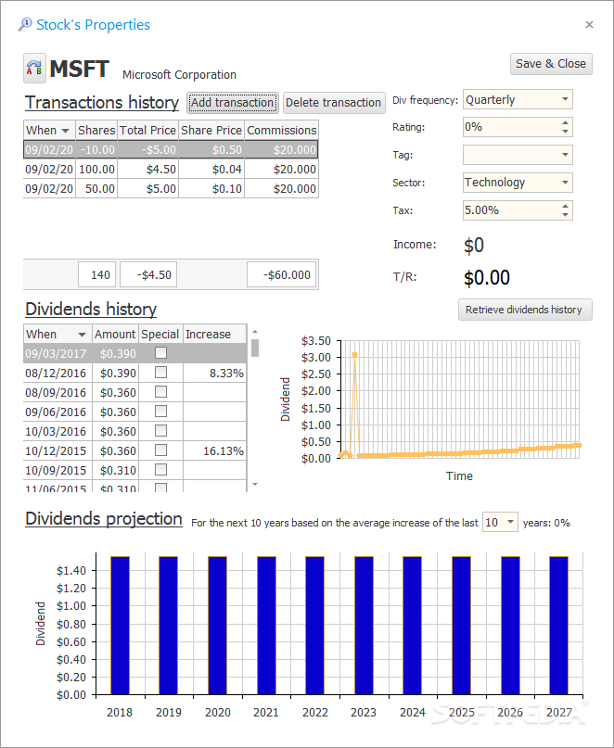Toggle Special checkbox for 08/09/2016 dividend
This screenshot has width=614, height=748.
(160, 392)
